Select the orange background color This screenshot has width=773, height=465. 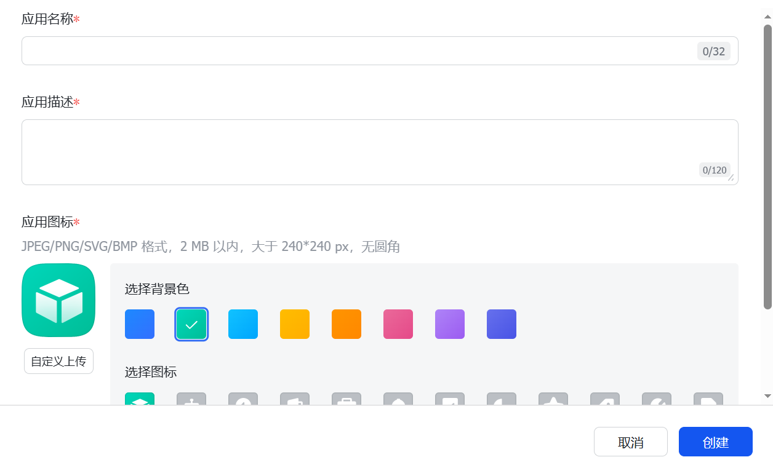point(346,324)
